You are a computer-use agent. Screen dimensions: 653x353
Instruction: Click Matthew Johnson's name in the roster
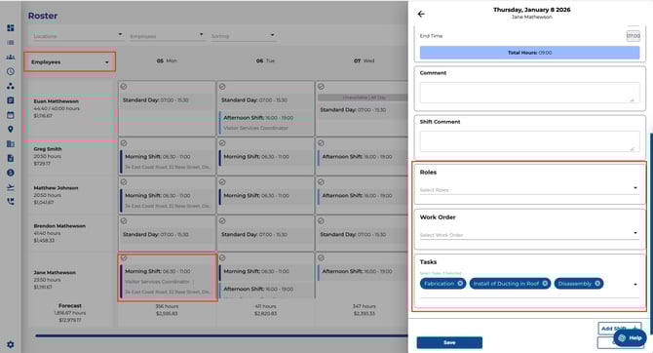56,188
